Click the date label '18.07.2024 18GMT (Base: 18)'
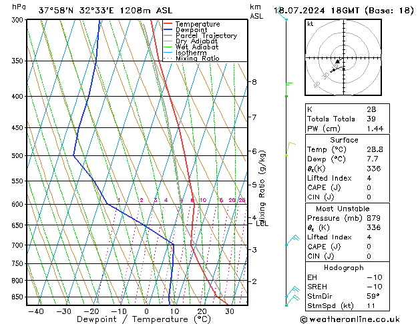The width and height of the screenshot is (420, 324). coord(343,11)
